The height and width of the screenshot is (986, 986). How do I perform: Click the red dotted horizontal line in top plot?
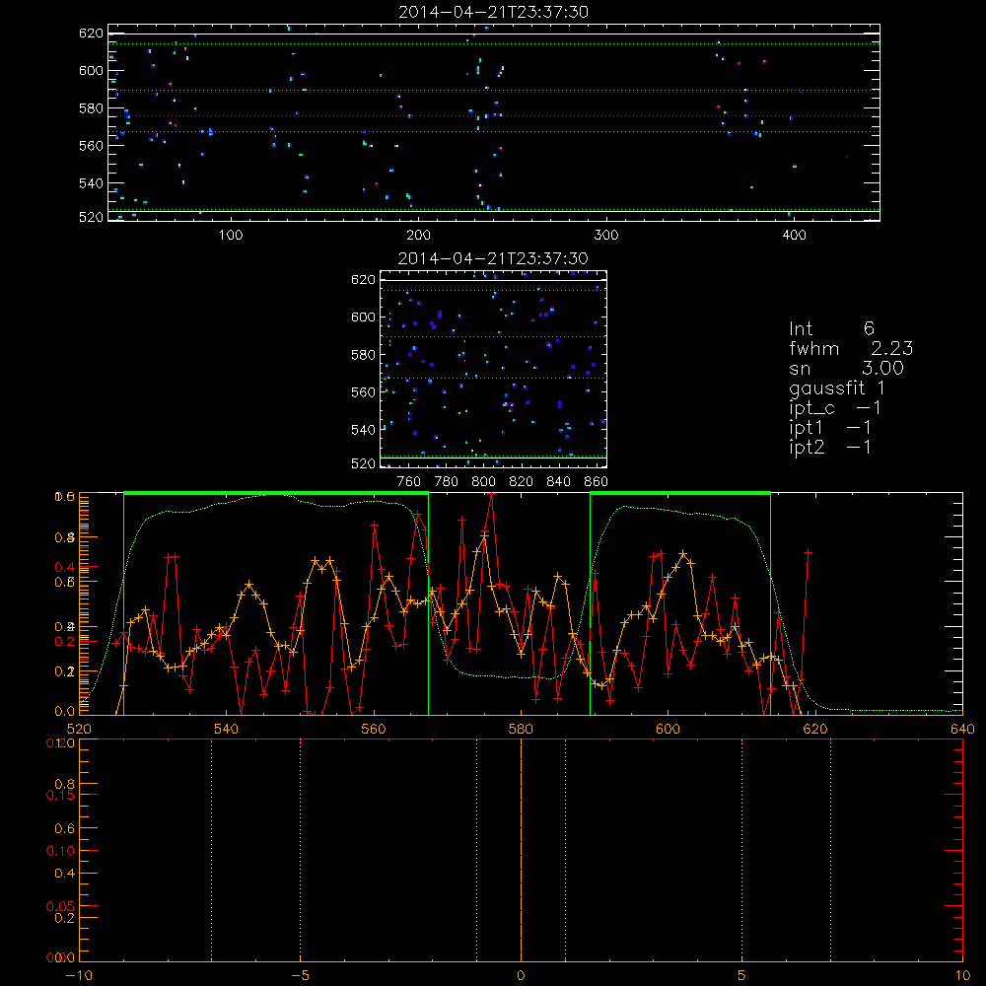coord(494,115)
